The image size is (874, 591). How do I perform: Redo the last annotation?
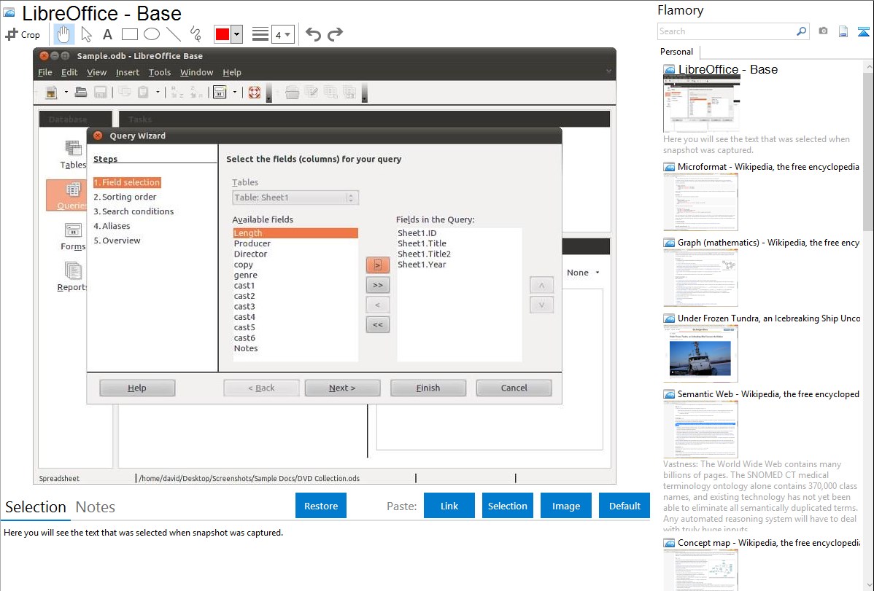click(335, 34)
